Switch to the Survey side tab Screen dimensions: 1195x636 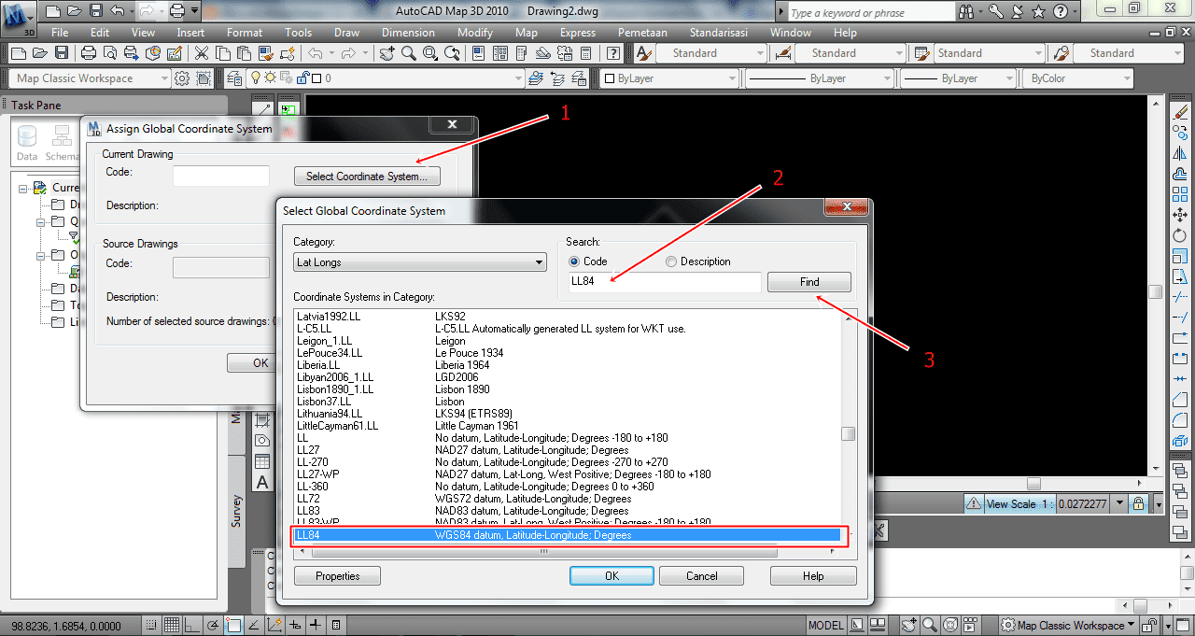coord(237,511)
